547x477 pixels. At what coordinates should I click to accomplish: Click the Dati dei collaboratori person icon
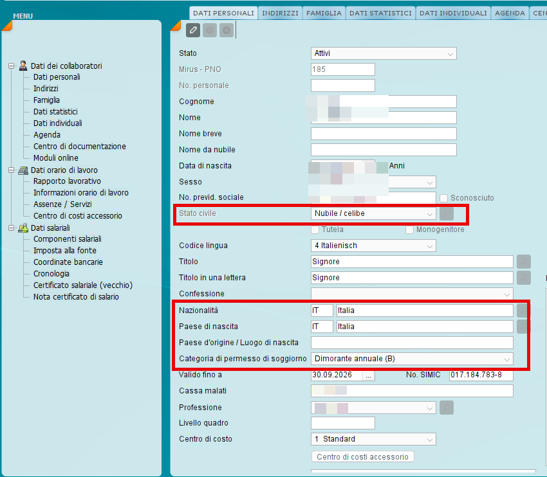(x=23, y=66)
